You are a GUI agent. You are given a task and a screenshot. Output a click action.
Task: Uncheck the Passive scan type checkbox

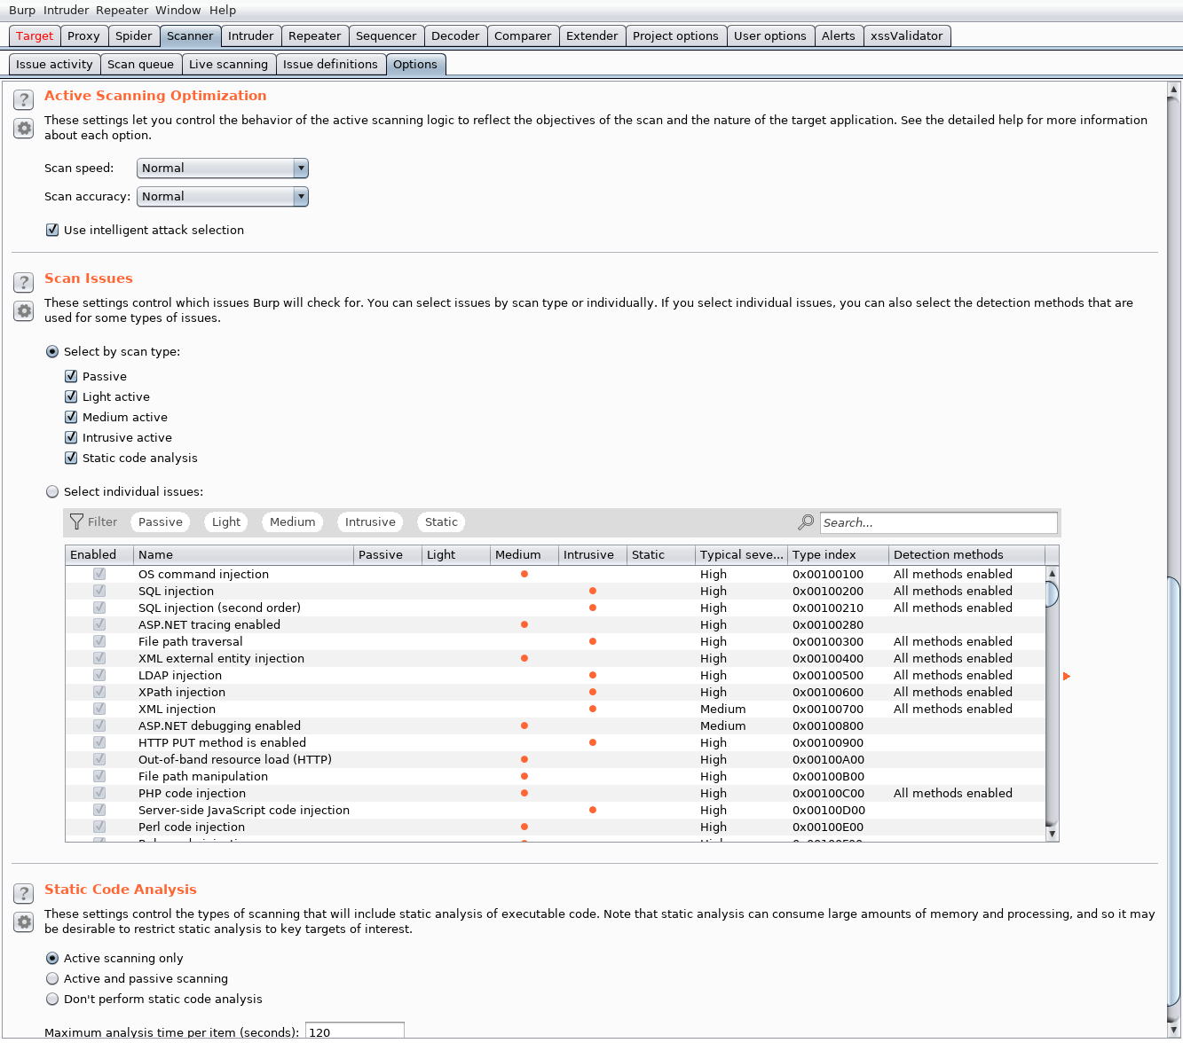[x=71, y=376]
